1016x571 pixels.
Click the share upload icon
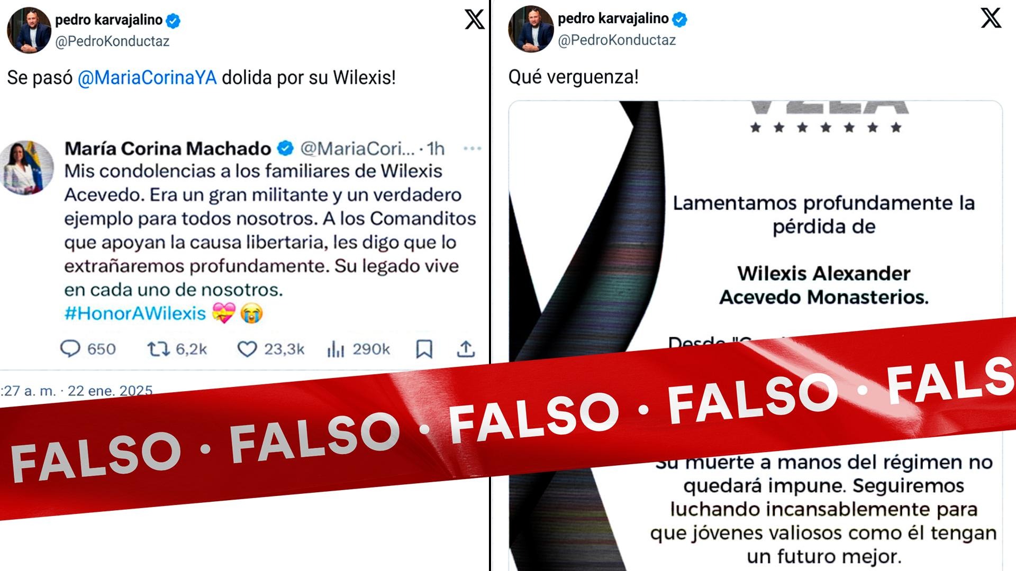point(466,349)
